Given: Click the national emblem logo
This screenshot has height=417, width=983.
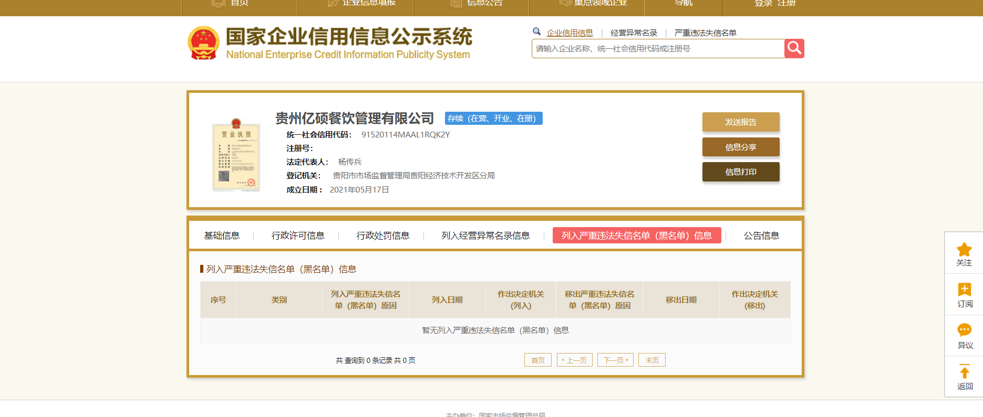Looking at the screenshot, I should coord(203,43).
